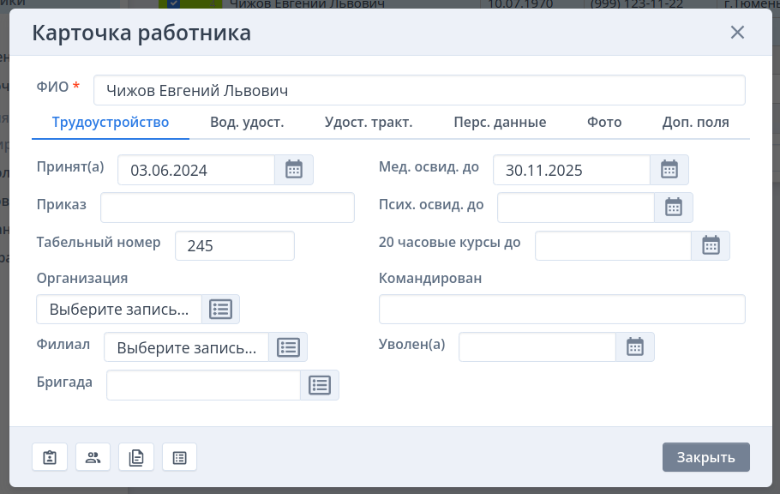Viewport: 780px width, 494px height.
Task: Open the Фото tab
Action: tap(604, 122)
